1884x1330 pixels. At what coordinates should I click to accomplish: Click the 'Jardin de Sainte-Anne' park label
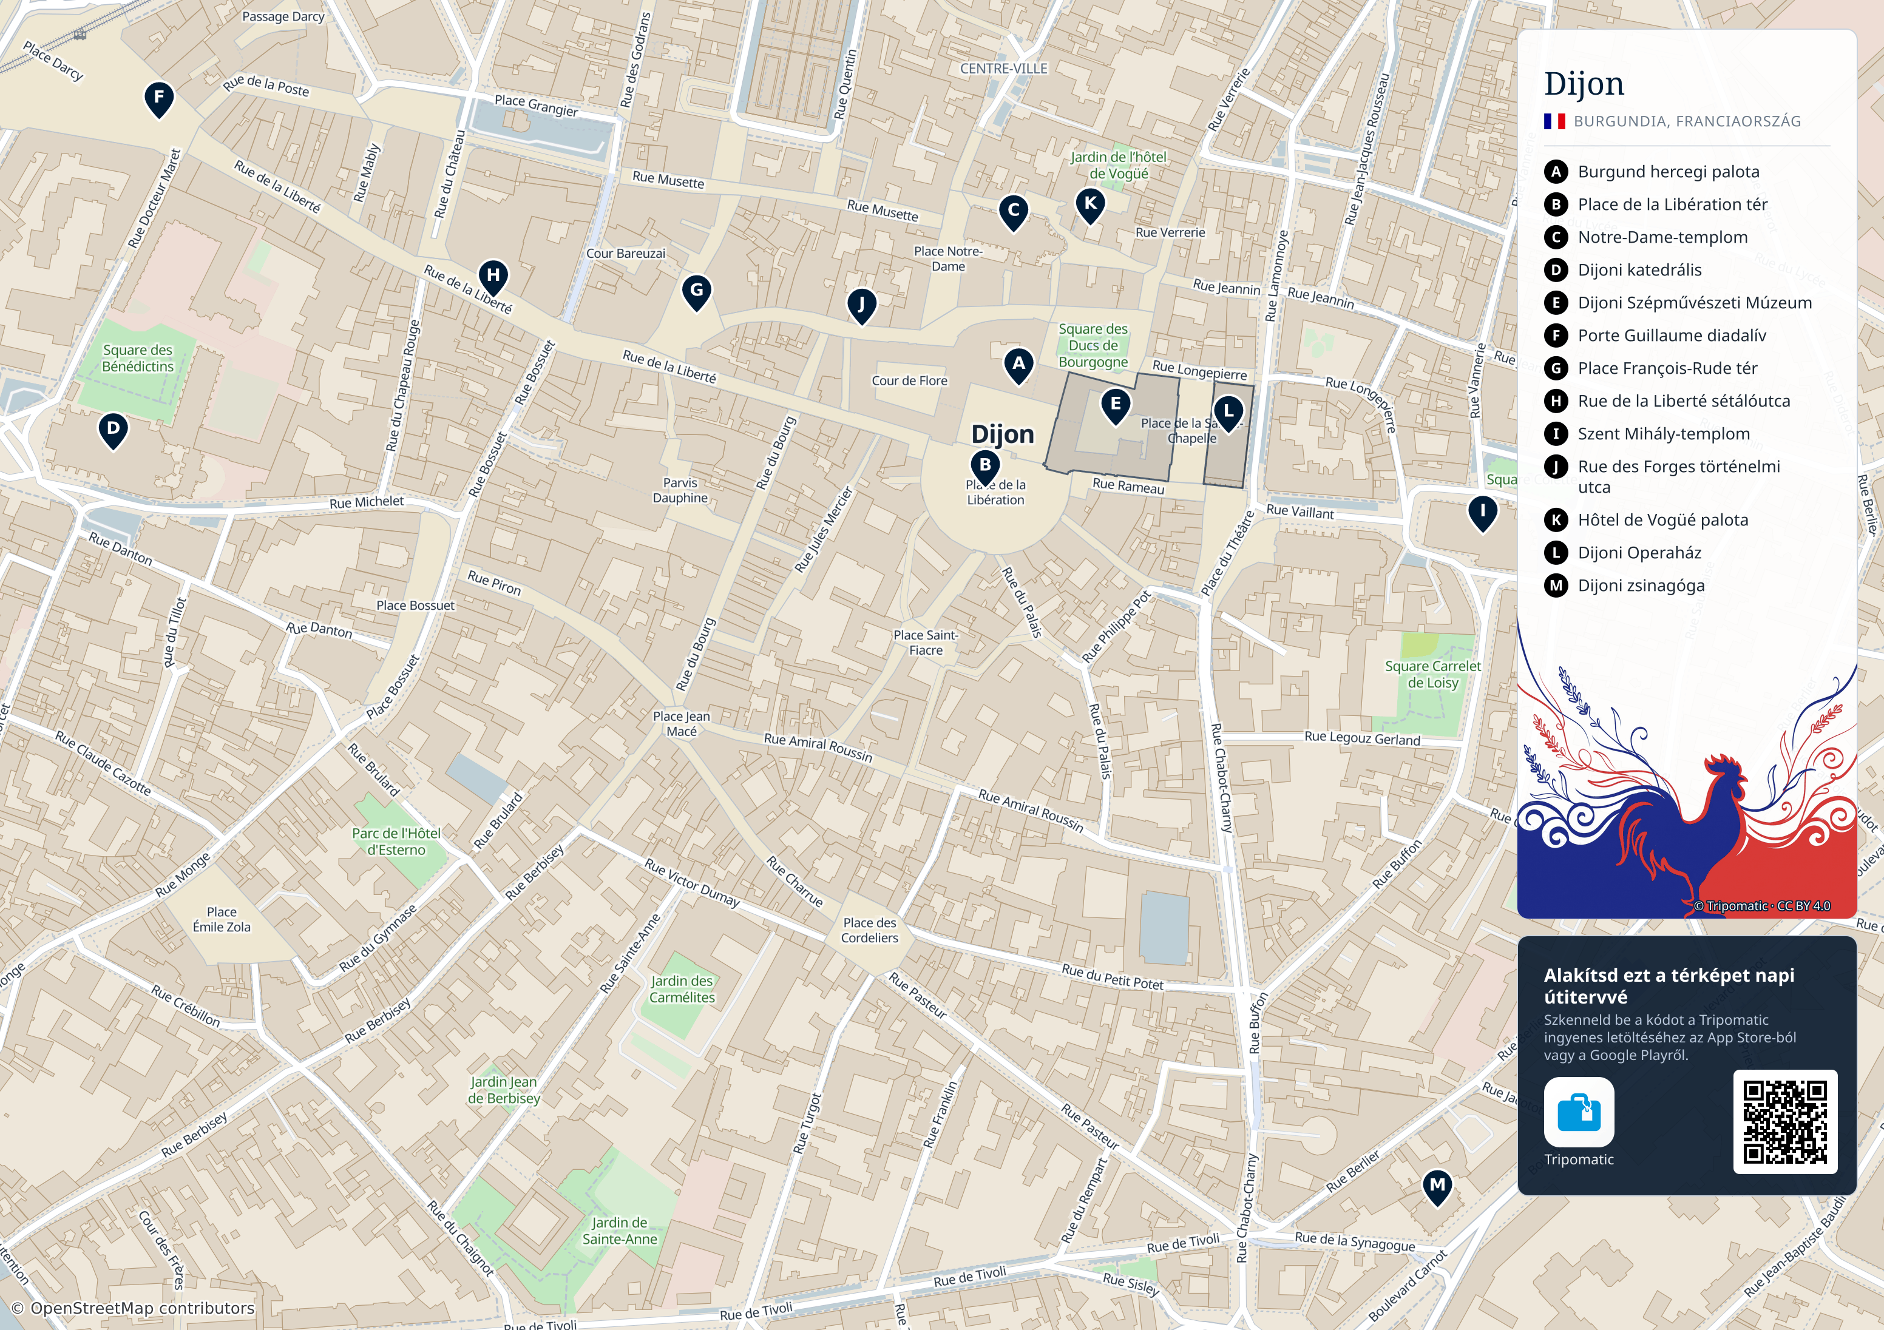coord(620,1230)
